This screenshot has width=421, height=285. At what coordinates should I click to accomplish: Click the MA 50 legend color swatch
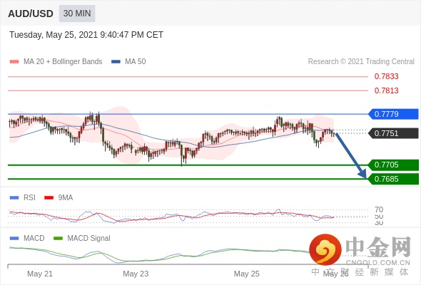116,62
